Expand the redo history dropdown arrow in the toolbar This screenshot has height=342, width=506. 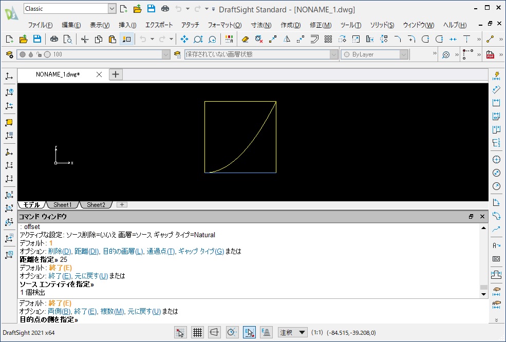(x=172, y=40)
